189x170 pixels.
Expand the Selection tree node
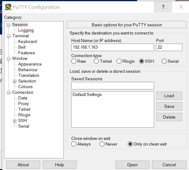[x=14, y=81]
